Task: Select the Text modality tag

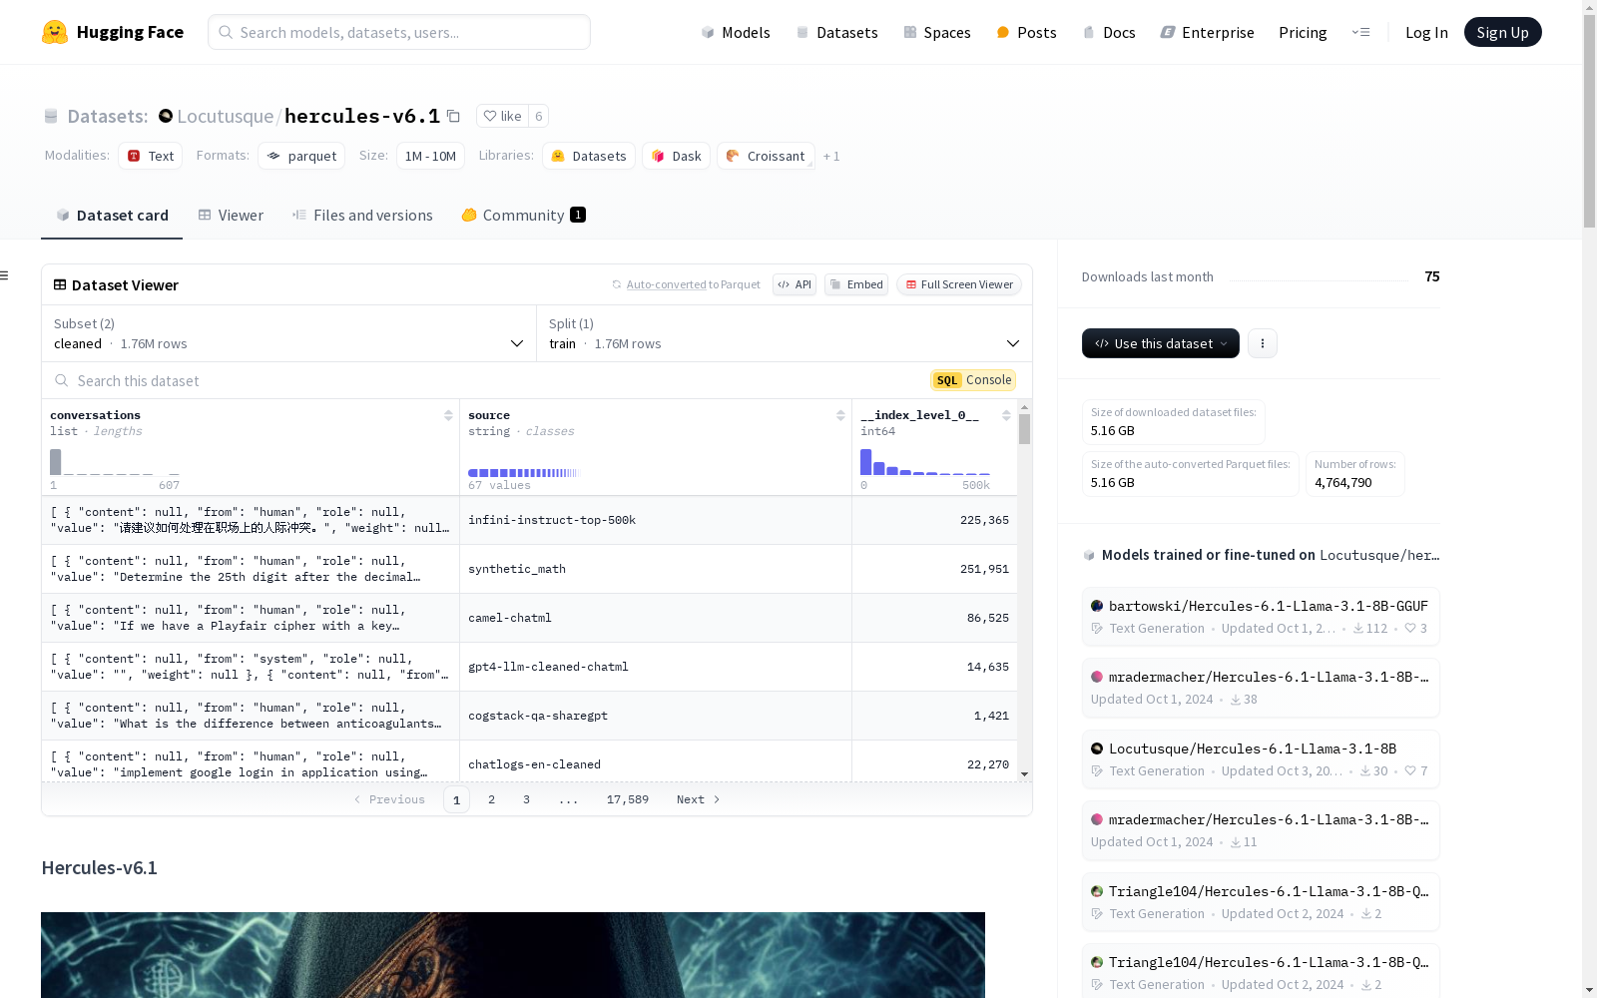Action: [x=151, y=156]
